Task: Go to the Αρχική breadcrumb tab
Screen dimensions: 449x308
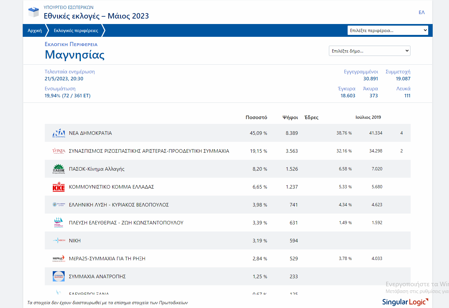Action: click(35, 30)
